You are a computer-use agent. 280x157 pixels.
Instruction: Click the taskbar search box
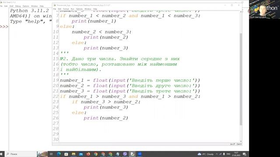[21, 154]
